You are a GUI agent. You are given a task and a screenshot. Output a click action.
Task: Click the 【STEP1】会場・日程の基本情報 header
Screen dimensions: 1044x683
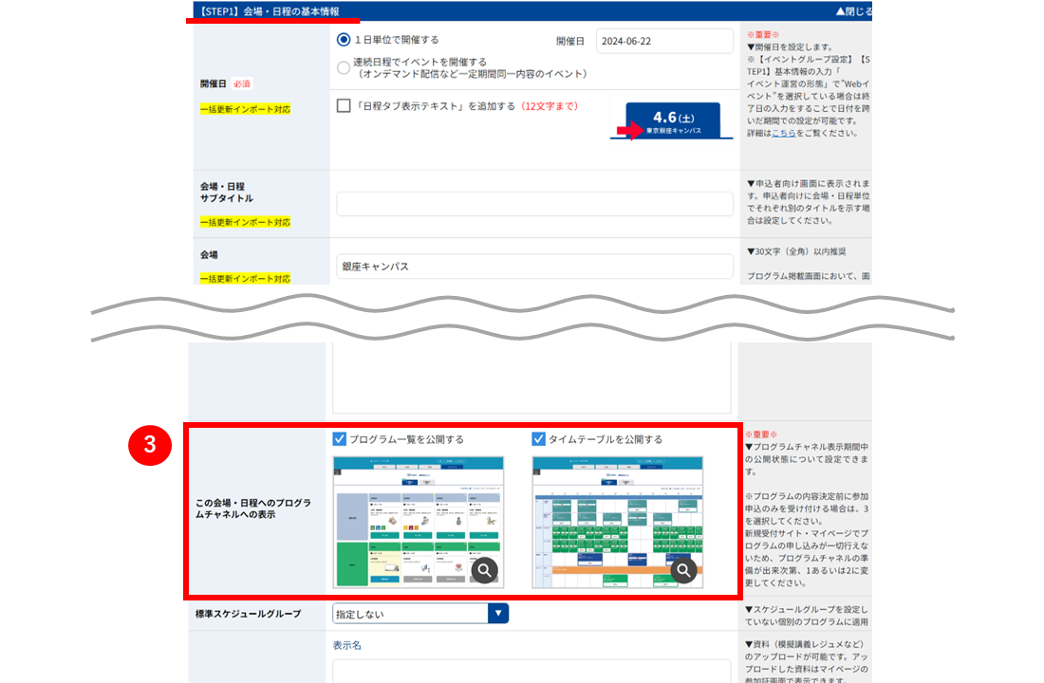tap(270, 11)
